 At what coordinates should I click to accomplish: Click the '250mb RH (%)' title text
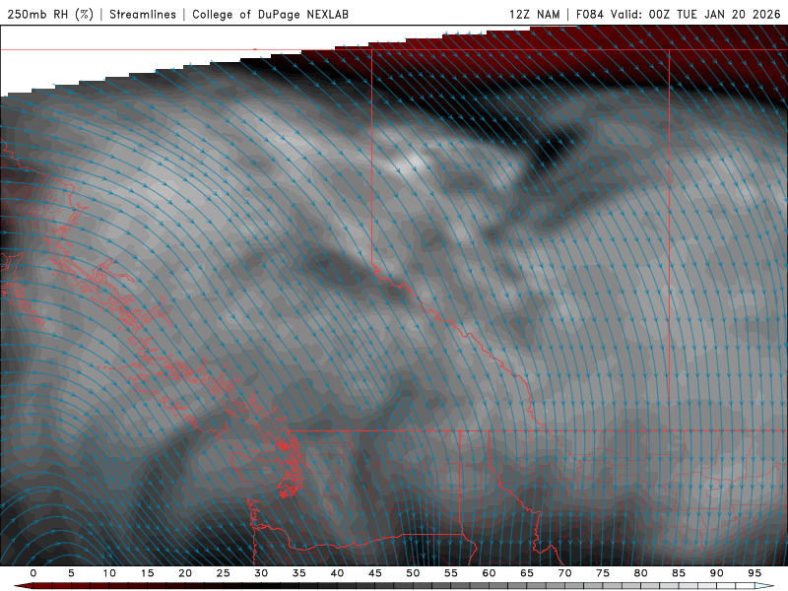pyautogui.click(x=50, y=14)
